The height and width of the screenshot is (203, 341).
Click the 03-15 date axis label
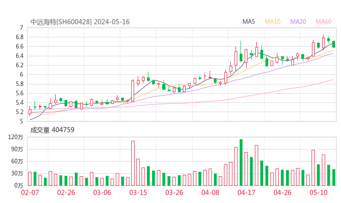point(138,192)
